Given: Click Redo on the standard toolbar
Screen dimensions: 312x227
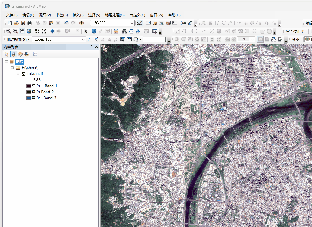Looking at the screenshot, I should [x=73, y=23].
